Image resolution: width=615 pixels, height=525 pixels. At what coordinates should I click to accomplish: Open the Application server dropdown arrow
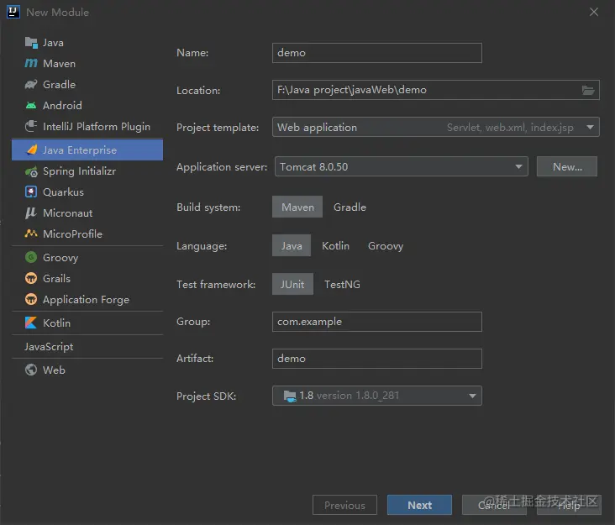(x=518, y=166)
